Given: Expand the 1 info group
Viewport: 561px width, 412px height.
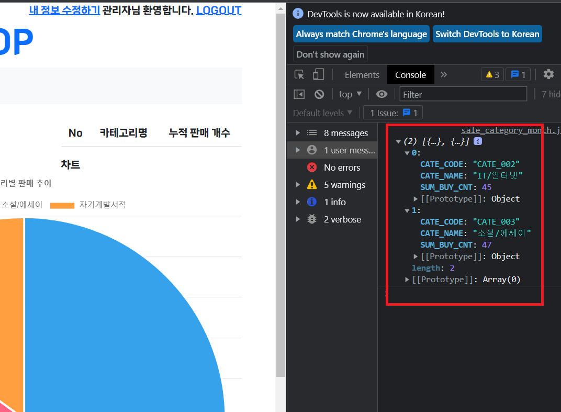Looking at the screenshot, I should click(x=298, y=202).
